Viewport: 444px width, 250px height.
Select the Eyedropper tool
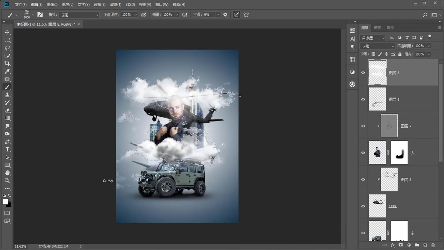click(7, 71)
